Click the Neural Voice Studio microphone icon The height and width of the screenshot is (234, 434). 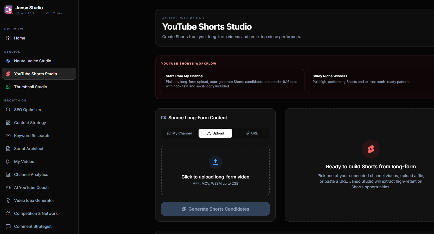click(8, 61)
